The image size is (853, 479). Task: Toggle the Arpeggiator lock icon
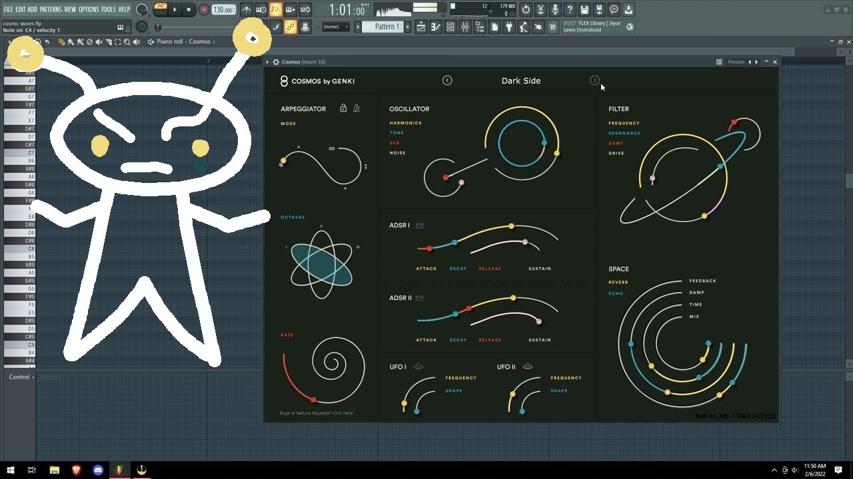click(343, 108)
